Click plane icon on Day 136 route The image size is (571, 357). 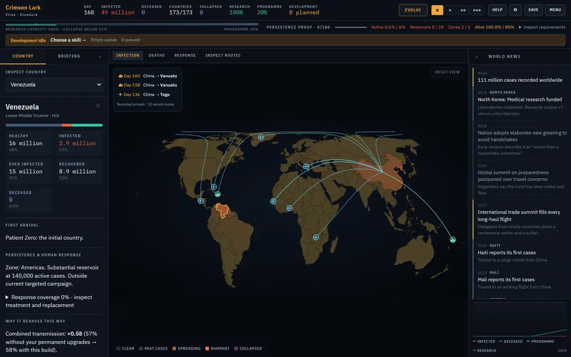(120, 94)
